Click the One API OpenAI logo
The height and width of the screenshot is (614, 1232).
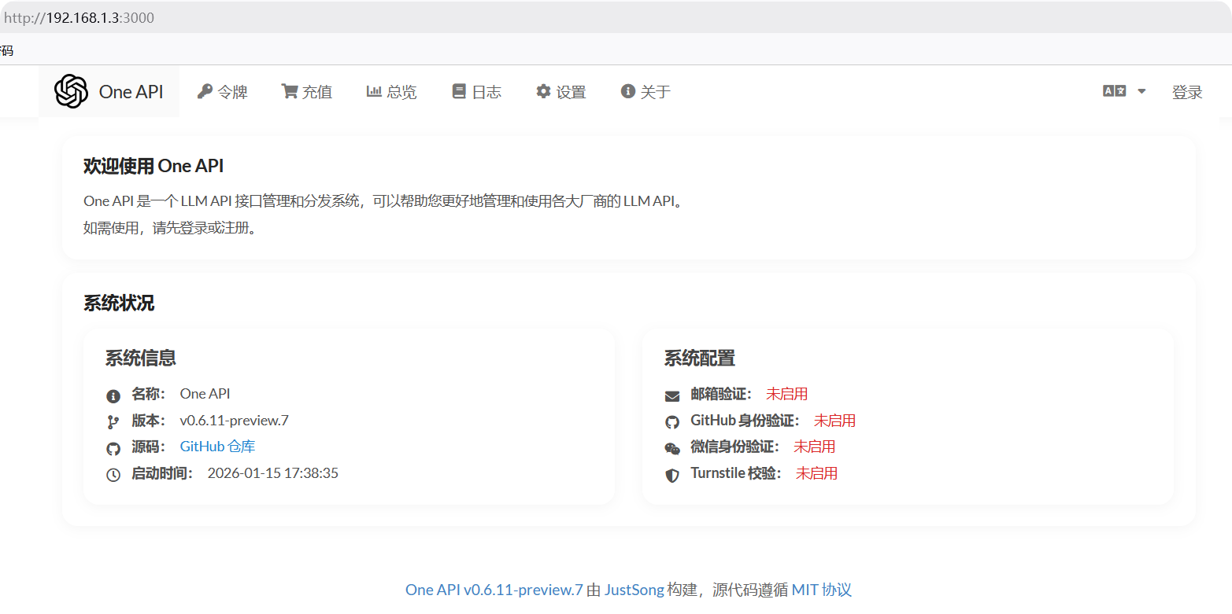click(x=72, y=90)
